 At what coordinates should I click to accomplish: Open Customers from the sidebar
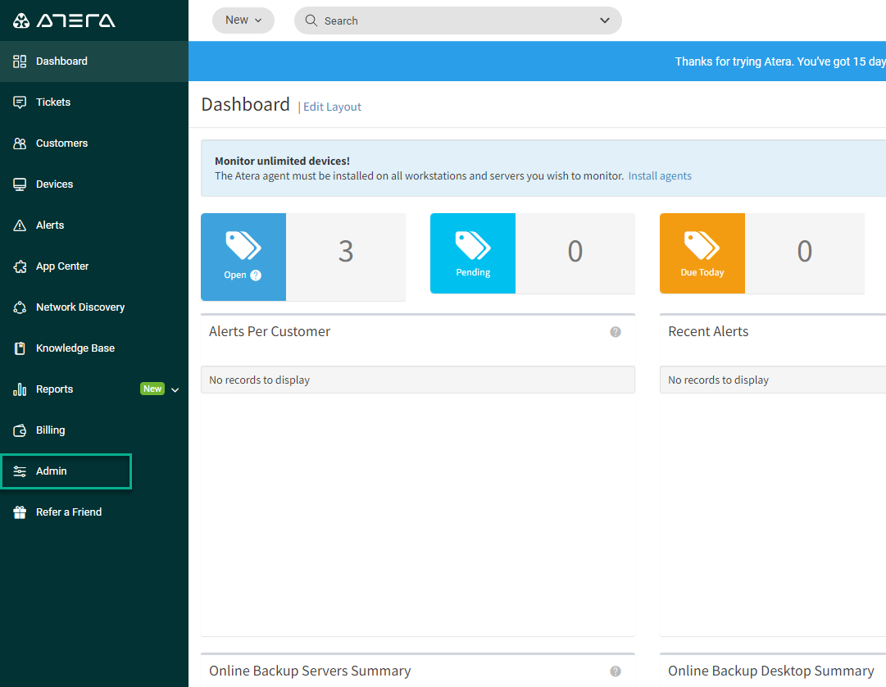tap(93, 143)
